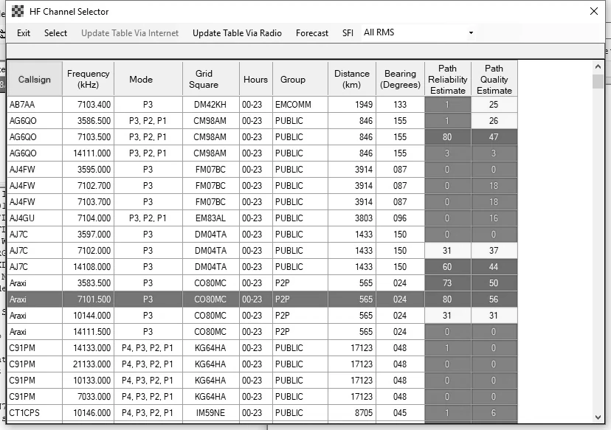
Task: Expand the All RMS dropdown
Action: point(471,32)
